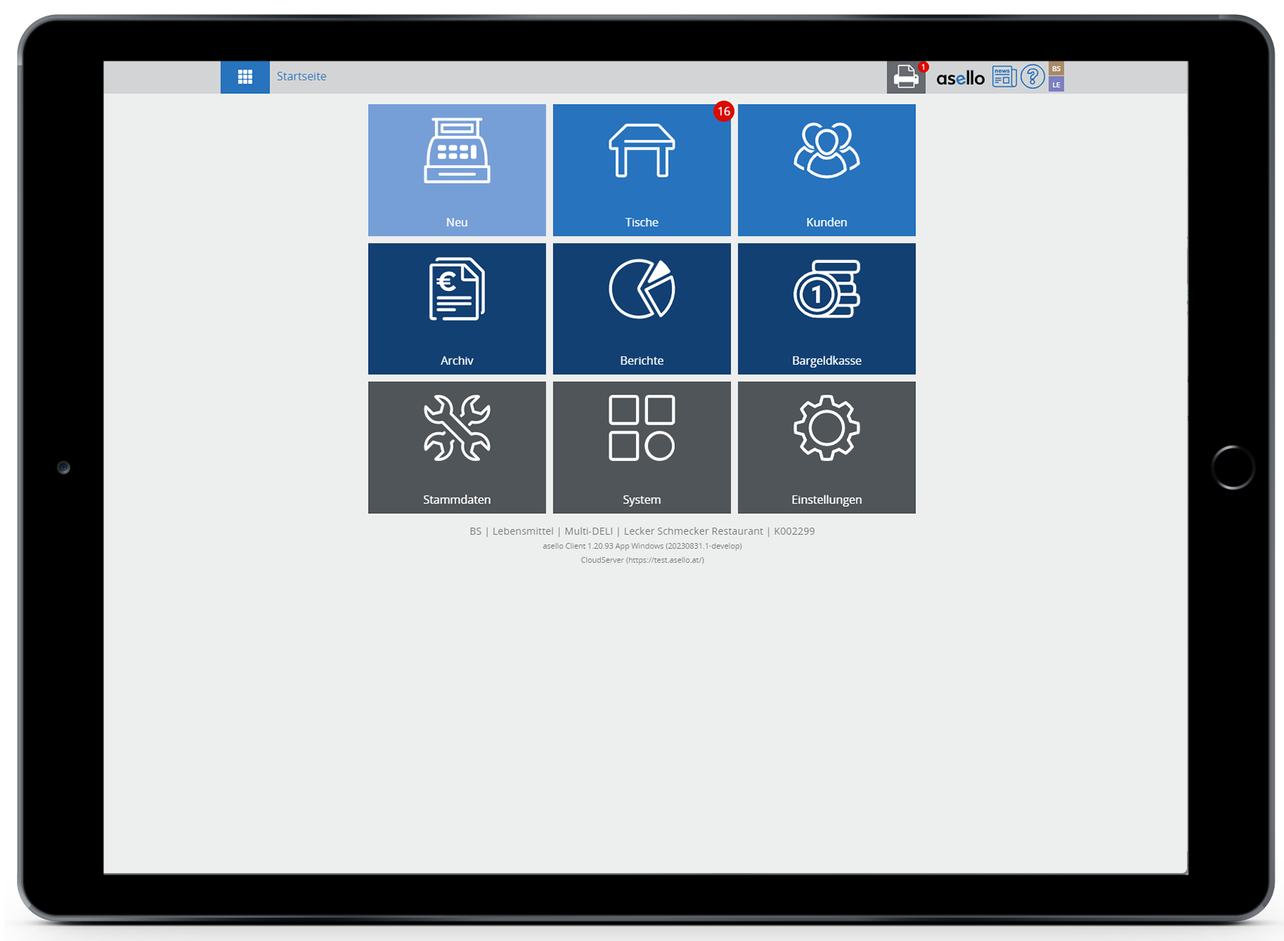This screenshot has width=1284, height=941.
Task: Open the Berichte reports tile
Action: click(642, 308)
